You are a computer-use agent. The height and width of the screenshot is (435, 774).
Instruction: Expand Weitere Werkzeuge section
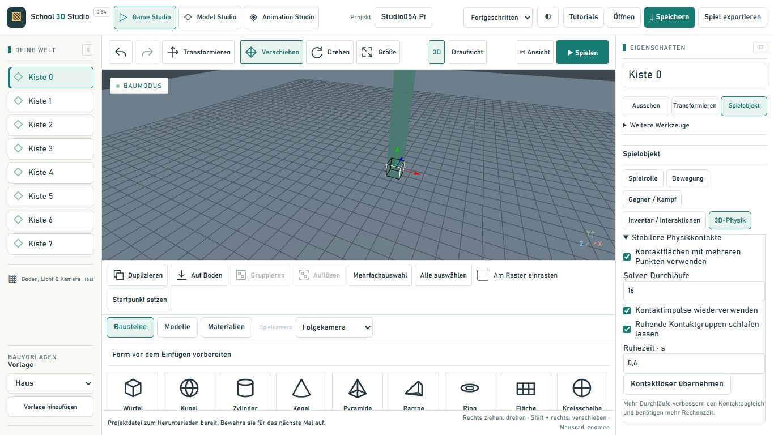click(656, 125)
